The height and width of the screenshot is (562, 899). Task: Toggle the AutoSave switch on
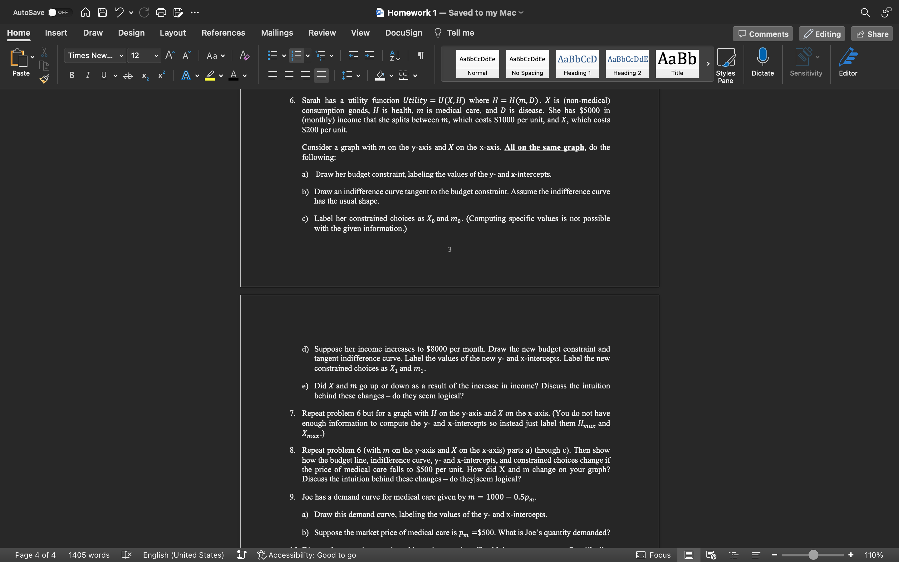[x=59, y=12]
